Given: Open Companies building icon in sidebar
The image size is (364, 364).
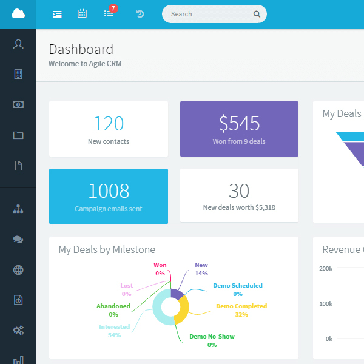Looking at the screenshot, I should tap(18, 74).
